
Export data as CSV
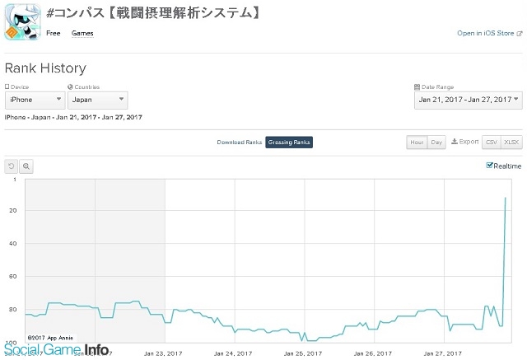tap(492, 143)
